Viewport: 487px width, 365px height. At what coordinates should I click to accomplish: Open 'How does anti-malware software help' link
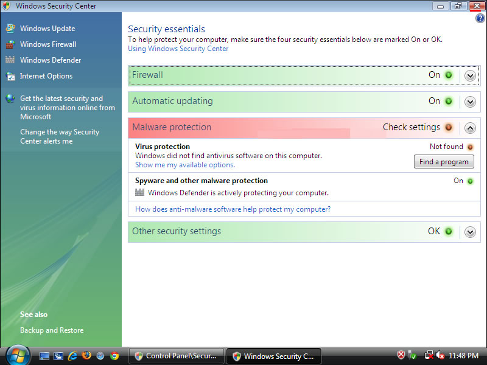[233, 209]
